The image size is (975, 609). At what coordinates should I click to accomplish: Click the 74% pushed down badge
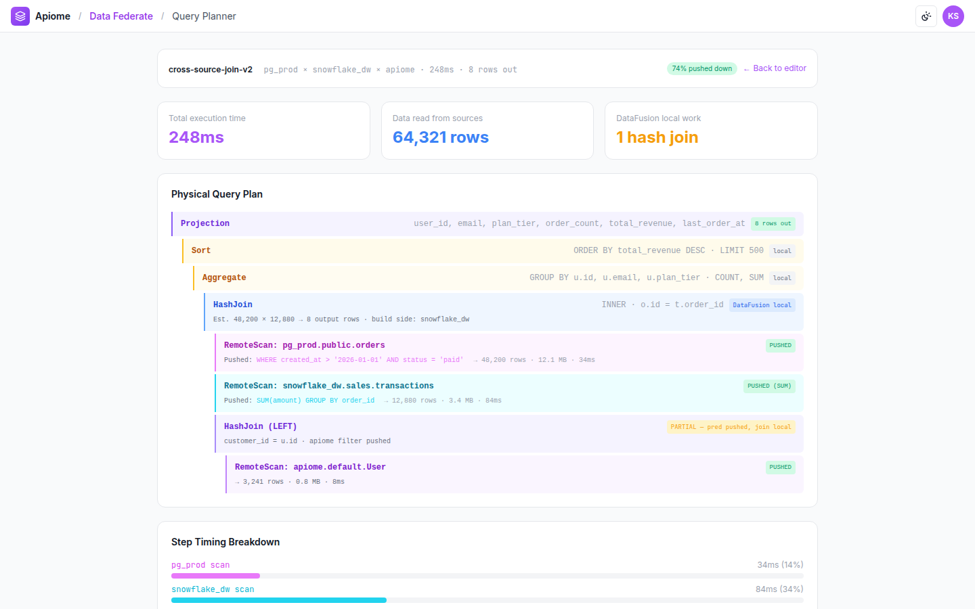point(702,68)
